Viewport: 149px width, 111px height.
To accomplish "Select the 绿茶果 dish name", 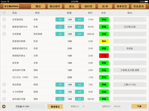I will pos(15,63).
